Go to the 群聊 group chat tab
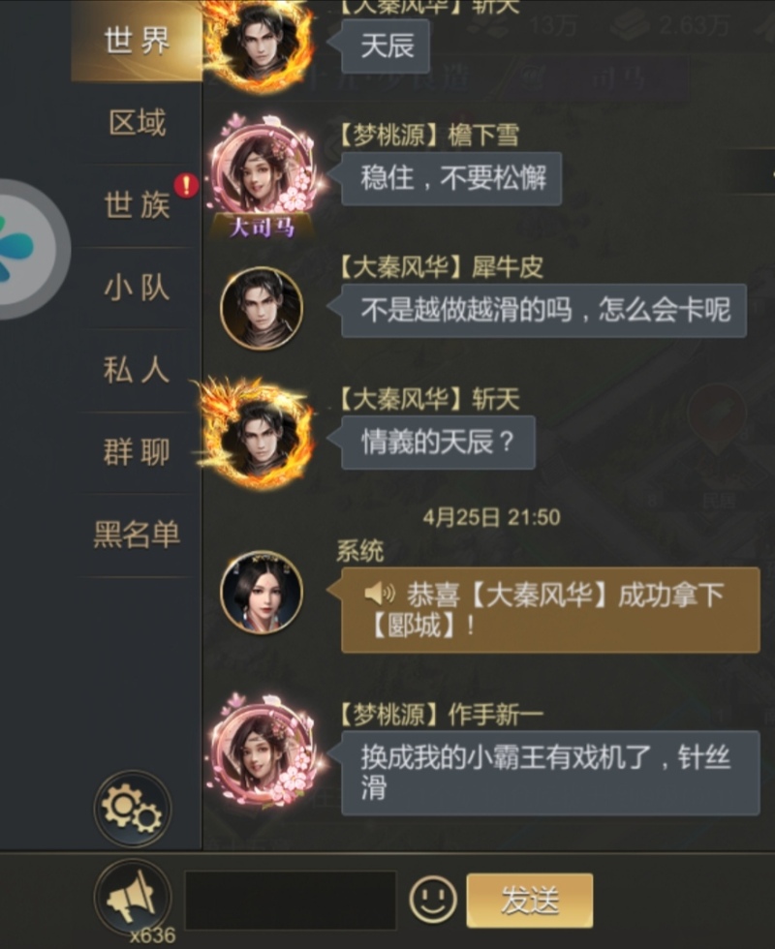 click(x=137, y=452)
